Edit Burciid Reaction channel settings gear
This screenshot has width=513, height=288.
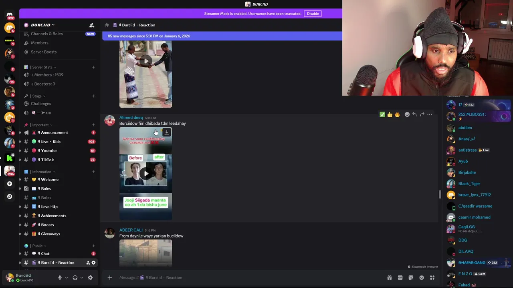[93, 263]
